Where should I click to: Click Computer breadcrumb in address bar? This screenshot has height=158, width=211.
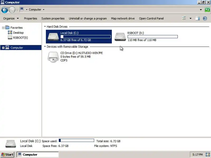pyautogui.click(x=35, y=9)
